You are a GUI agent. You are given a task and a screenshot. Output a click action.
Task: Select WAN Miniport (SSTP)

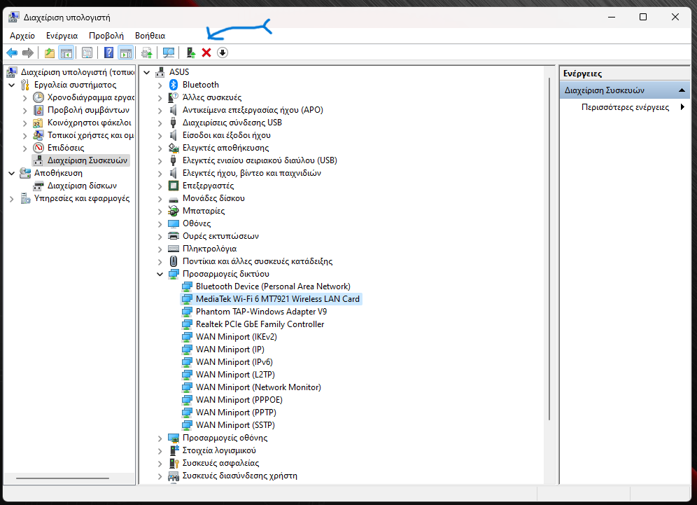tap(235, 425)
